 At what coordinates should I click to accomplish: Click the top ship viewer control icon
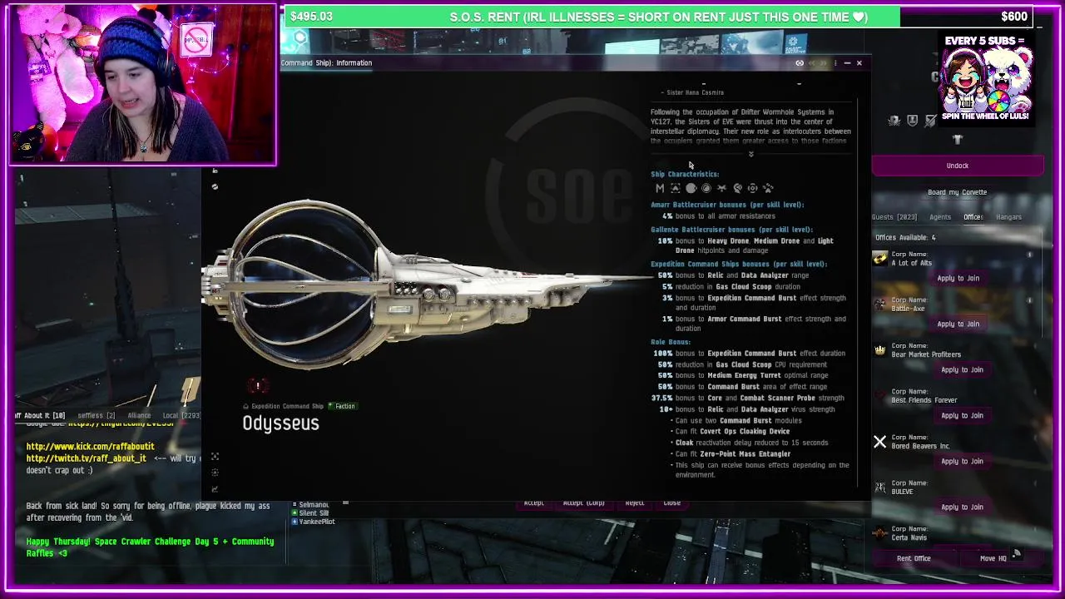click(x=215, y=457)
